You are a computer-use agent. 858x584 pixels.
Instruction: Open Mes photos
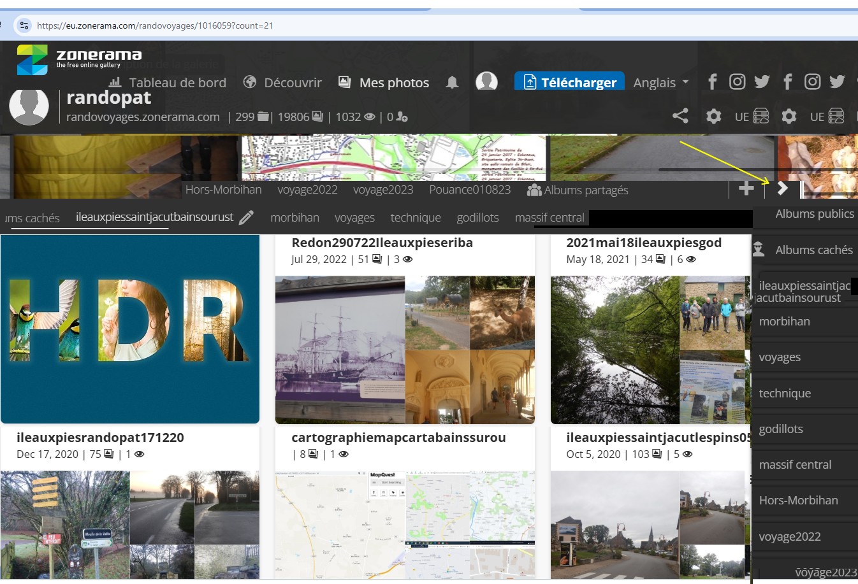click(x=384, y=83)
